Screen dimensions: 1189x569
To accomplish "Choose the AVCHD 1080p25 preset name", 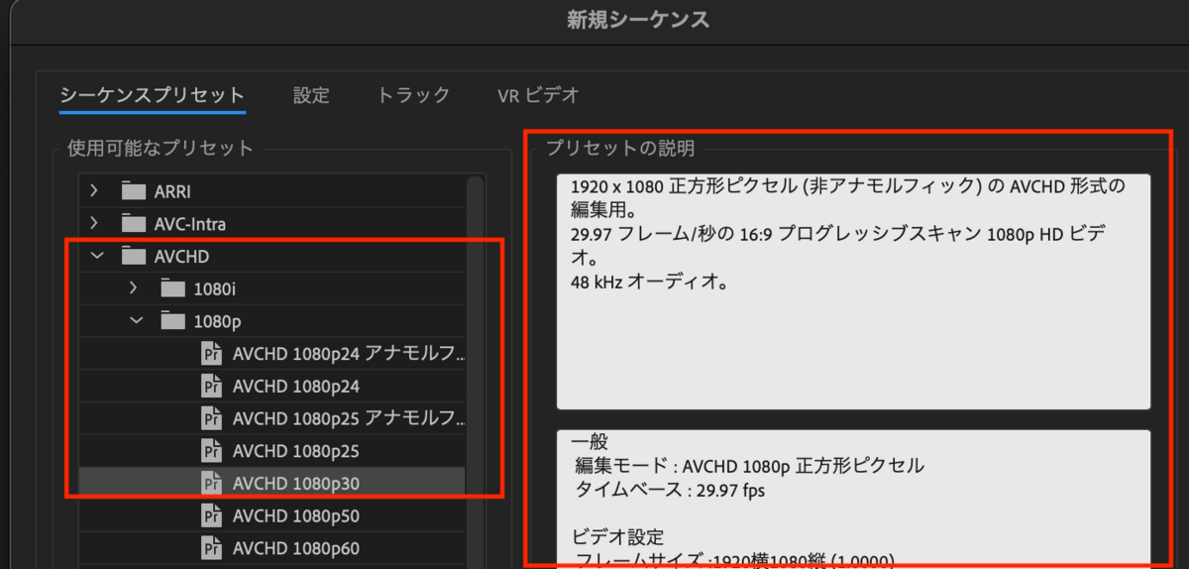I will [295, 450].
